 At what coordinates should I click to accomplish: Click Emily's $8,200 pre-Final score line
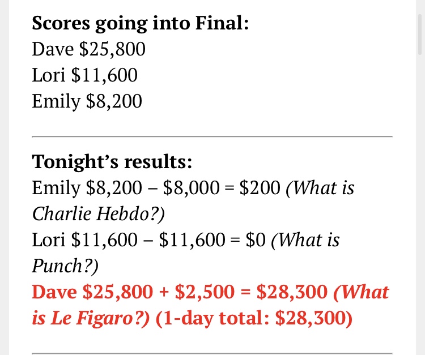click(x=87, y=101)
